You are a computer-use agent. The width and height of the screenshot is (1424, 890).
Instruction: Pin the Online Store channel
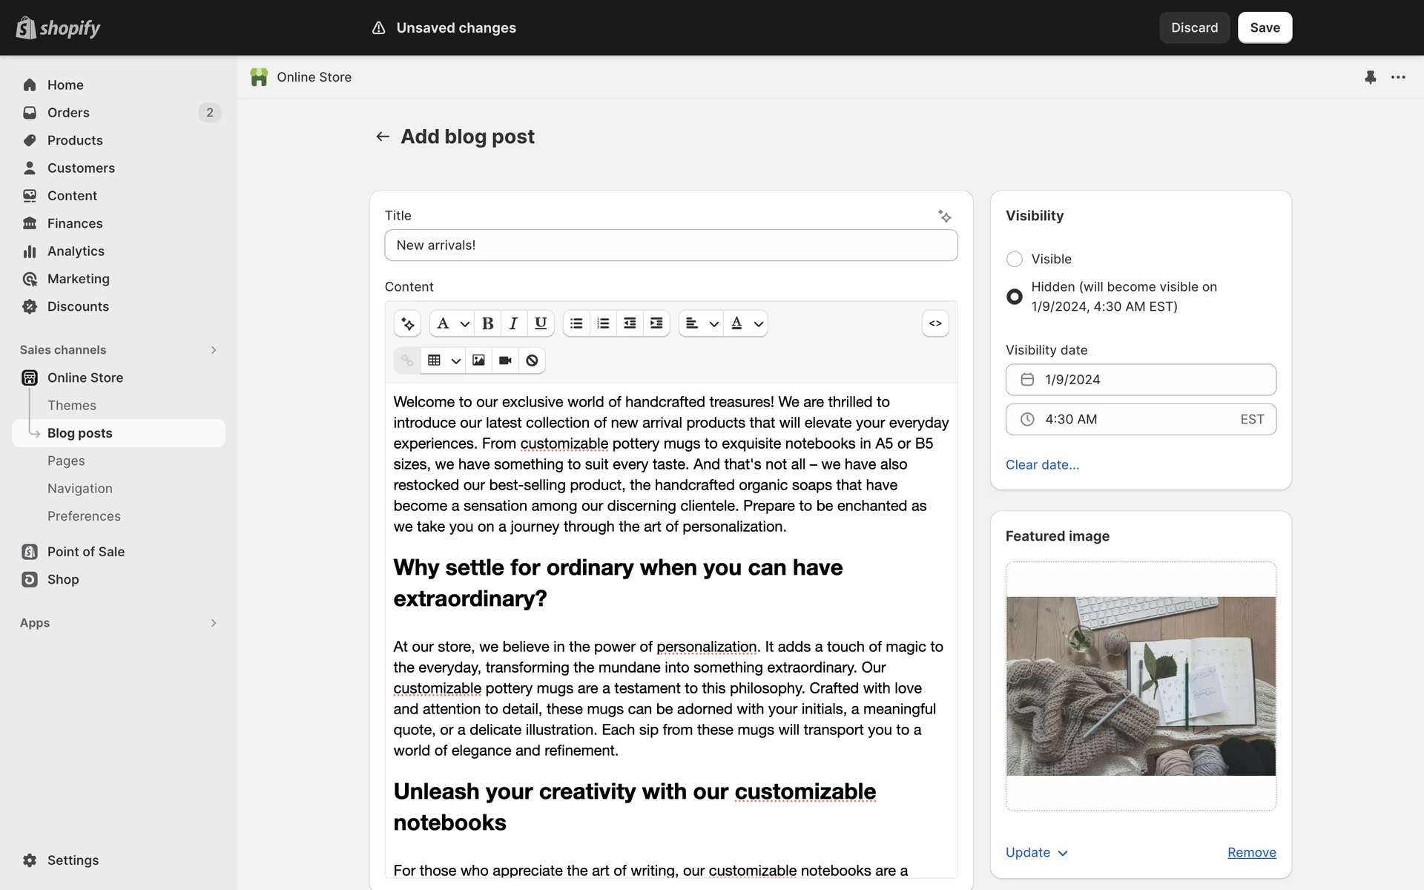click(1370, 77)
